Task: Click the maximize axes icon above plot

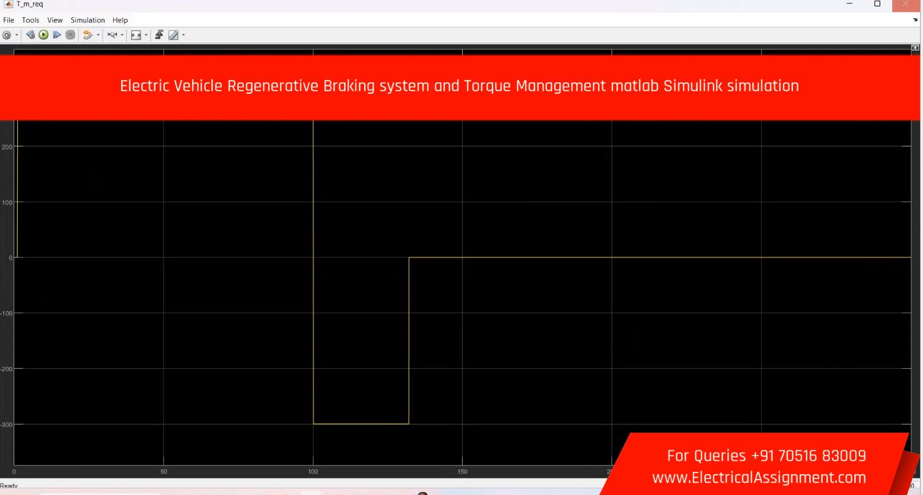Action: tap(915, 47)
